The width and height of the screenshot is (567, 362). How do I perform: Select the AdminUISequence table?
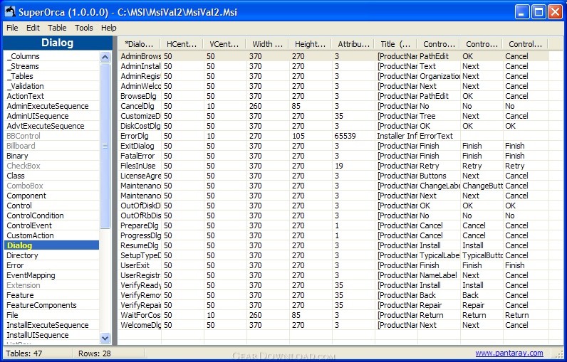(51, 116)
